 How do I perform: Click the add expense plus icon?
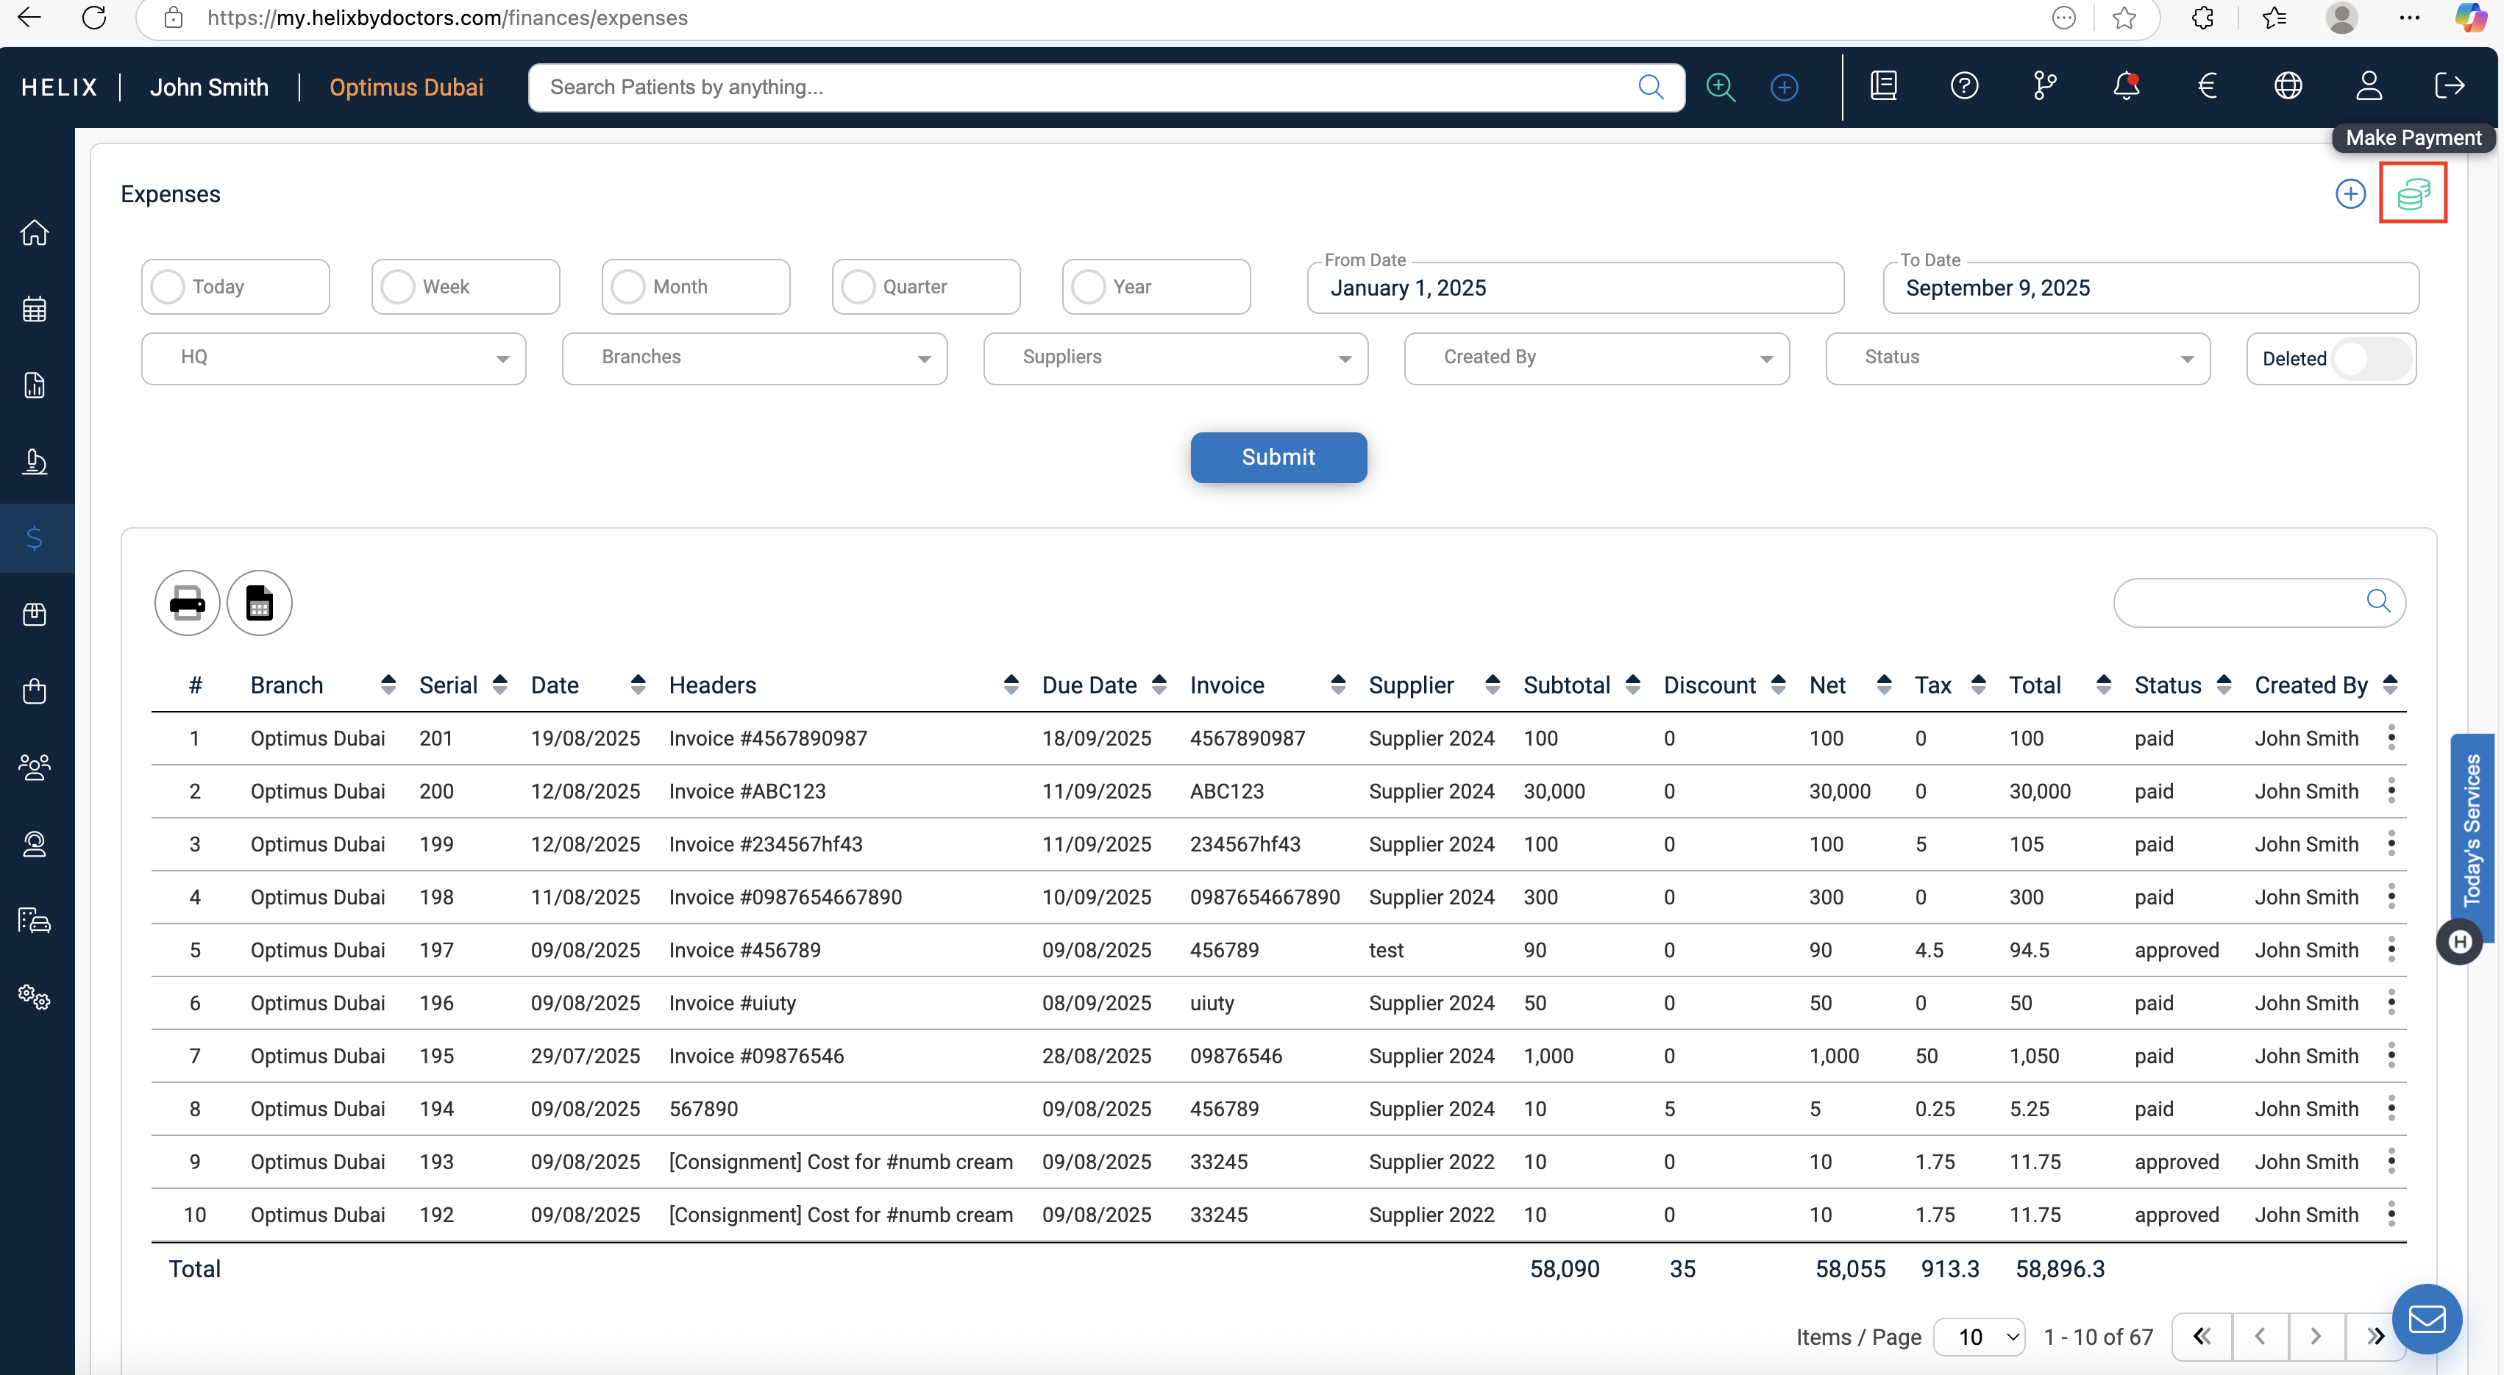click(x=2350, y=194)
